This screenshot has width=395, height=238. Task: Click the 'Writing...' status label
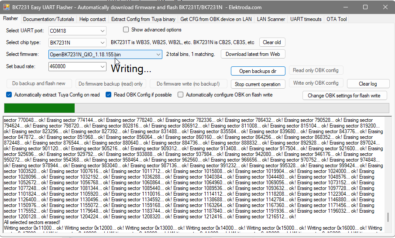131,69
